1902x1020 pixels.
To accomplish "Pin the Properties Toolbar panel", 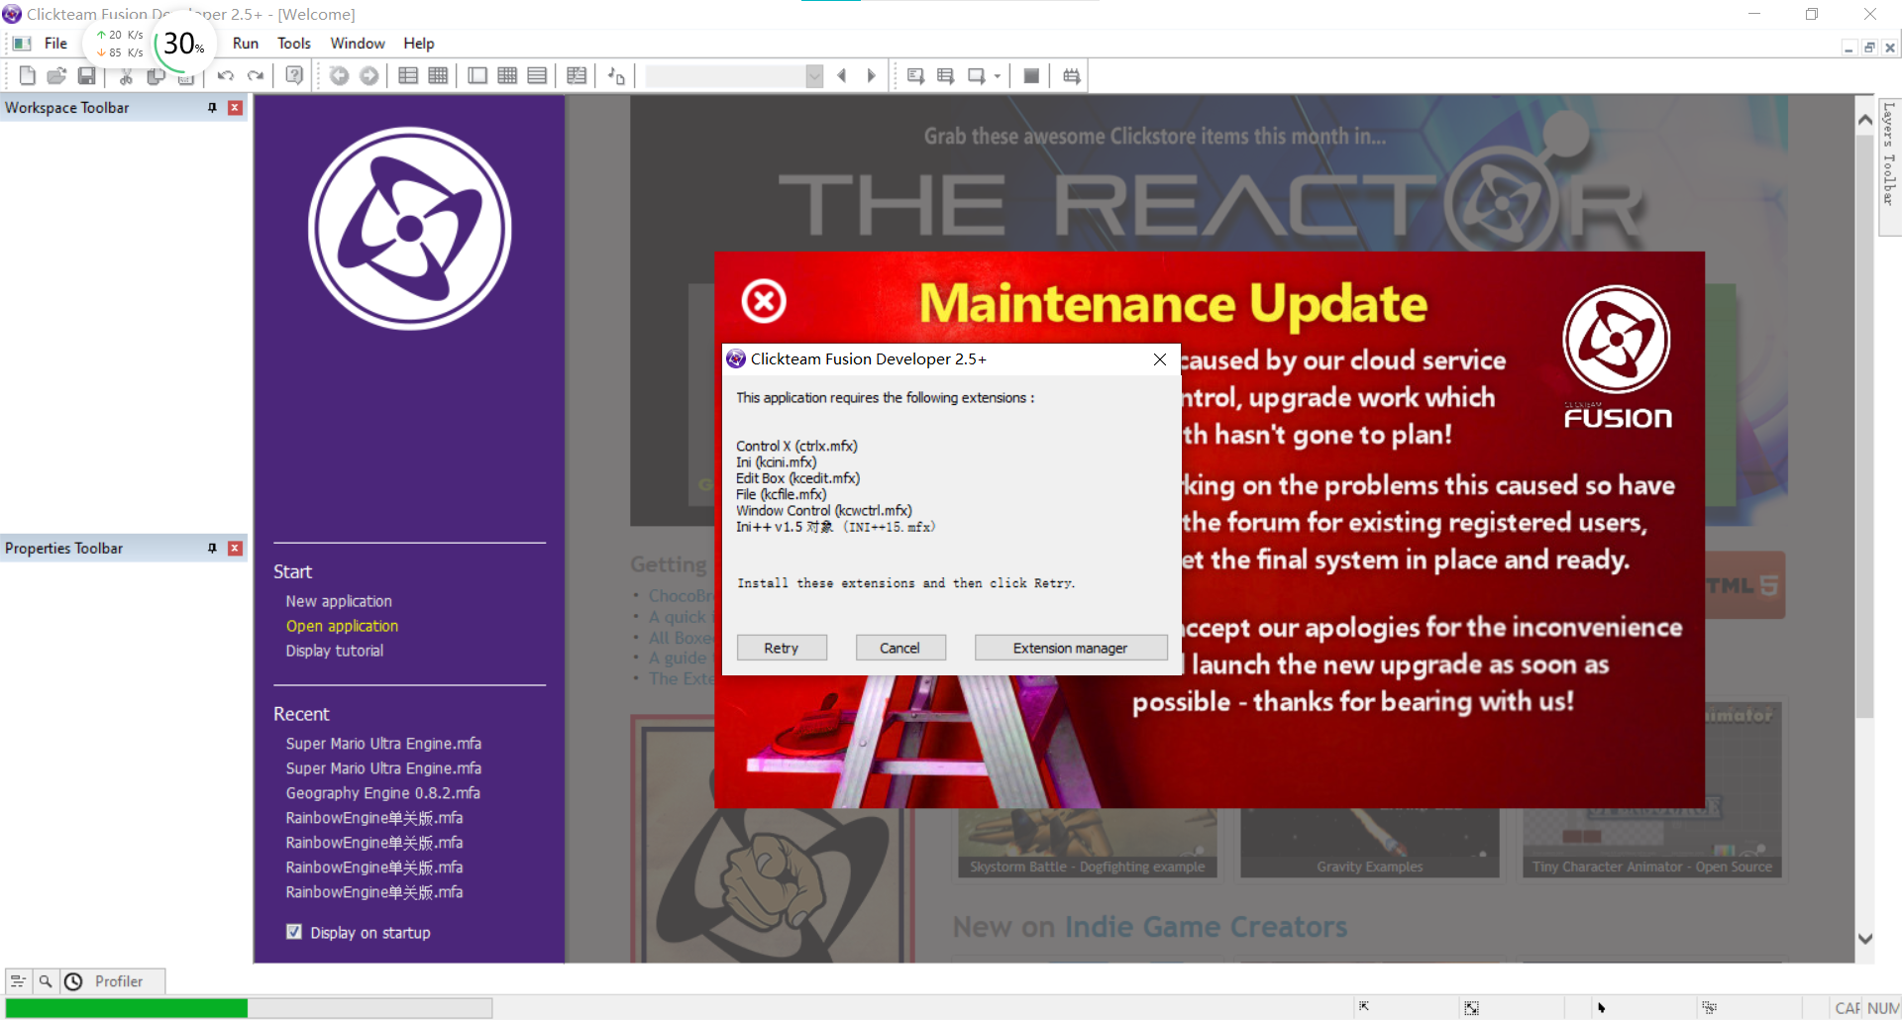I will pyautogui.click(x=212, y=548).
